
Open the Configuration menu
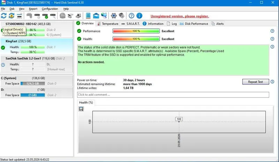click(x=50, y=9)
